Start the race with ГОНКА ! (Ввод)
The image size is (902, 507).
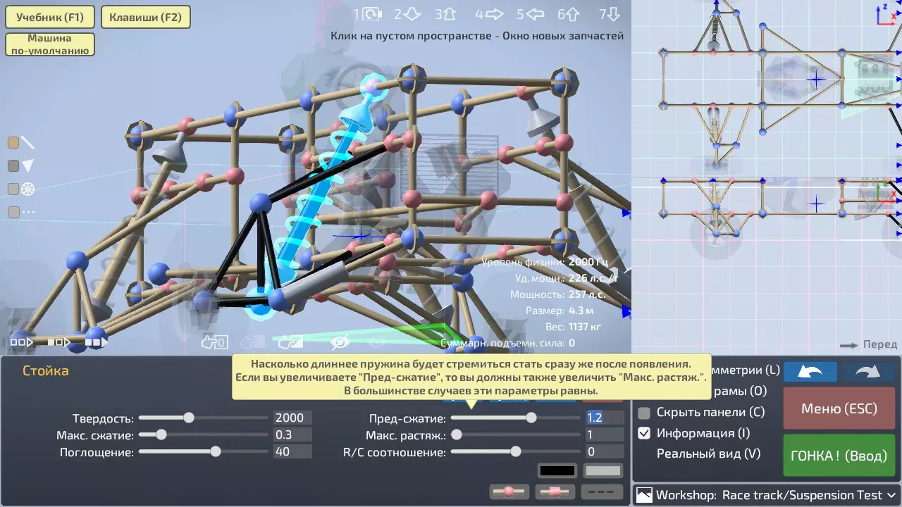click(839, 456)
